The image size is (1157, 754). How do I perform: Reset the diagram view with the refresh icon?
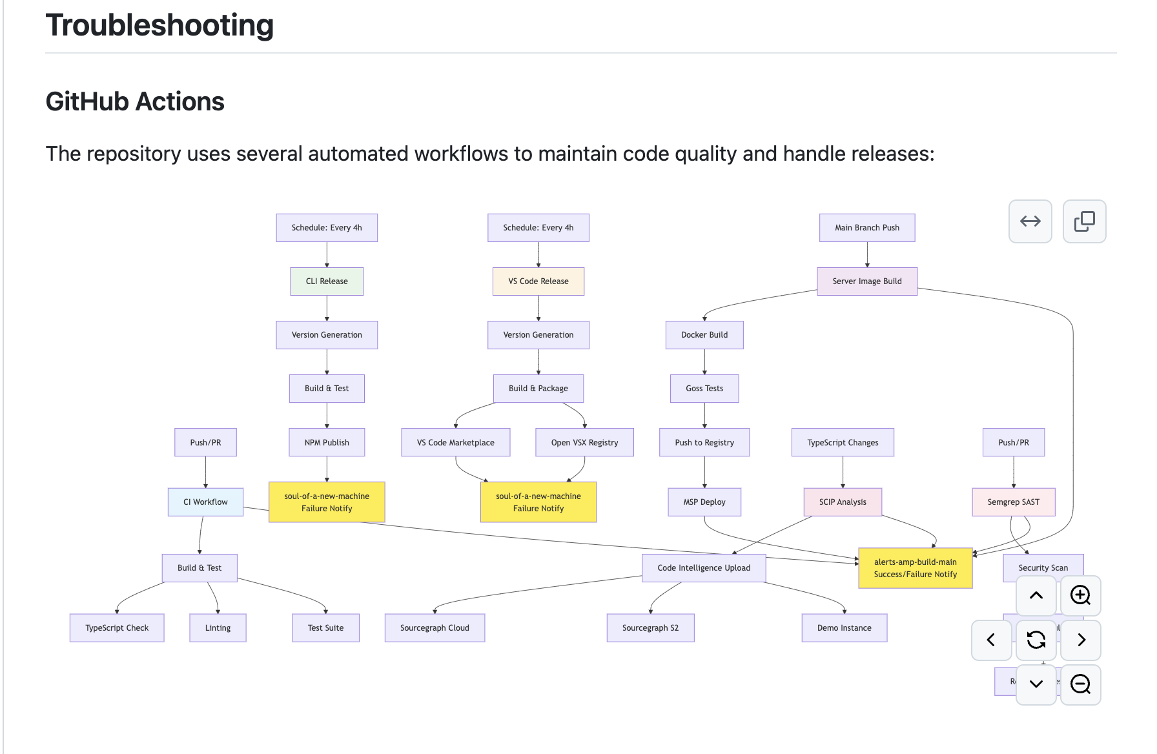[1036, 640]
